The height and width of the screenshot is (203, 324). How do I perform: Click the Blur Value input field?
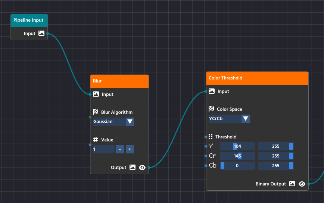(x=104, y=149)
